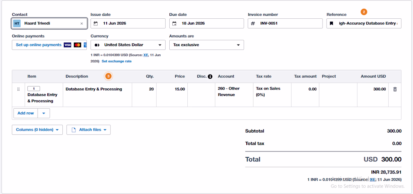Expand the Add row dropdown arrow

[44, 113]
